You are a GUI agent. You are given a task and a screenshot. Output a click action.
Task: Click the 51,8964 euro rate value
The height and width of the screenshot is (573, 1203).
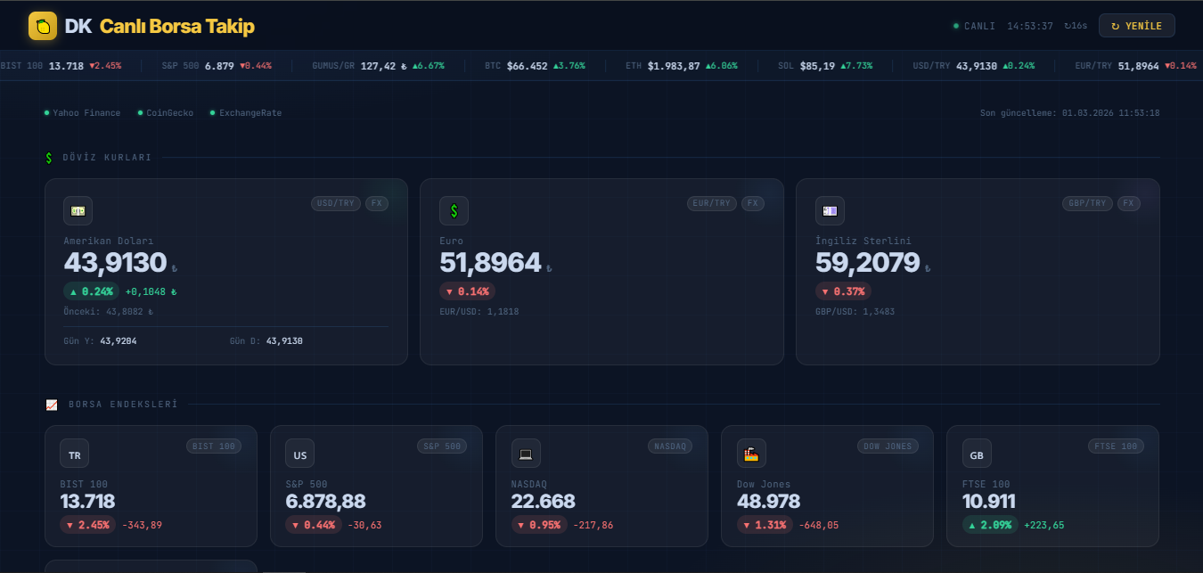tap(490, 263)
